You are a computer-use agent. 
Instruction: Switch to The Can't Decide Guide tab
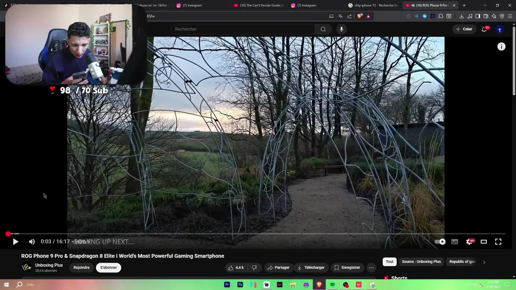pyautogui.click(x=260, y=5)
